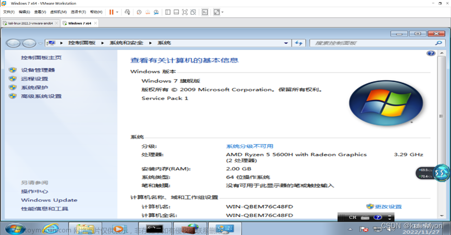The width and height of the screenshot is (451, 235).
Task: Open the 选项卡(T) menu
Action: point(78,12)
